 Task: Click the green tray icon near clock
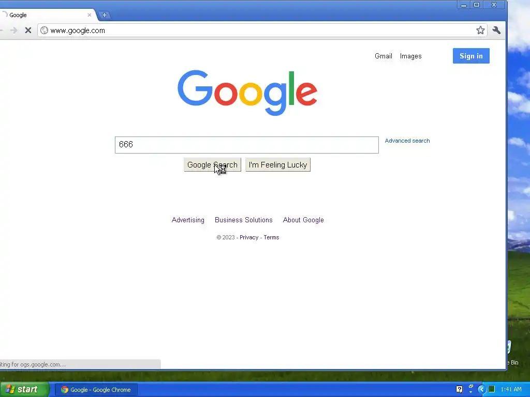(x=492, y=389)
